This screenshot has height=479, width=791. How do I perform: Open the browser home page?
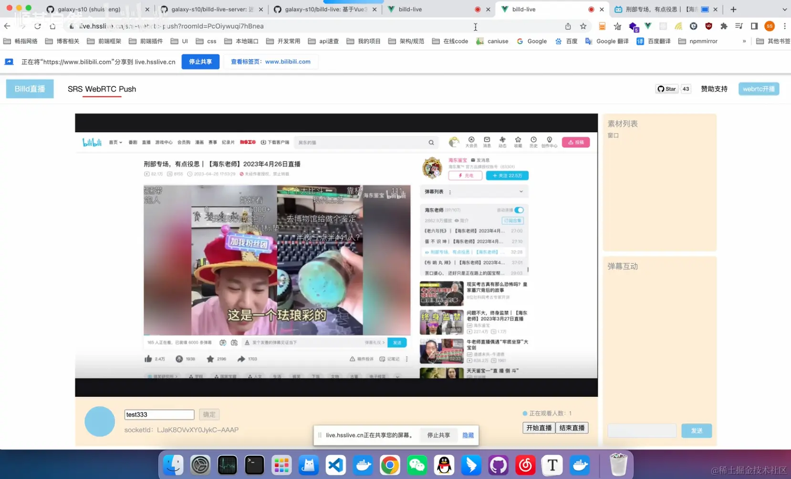click(52, 26)
